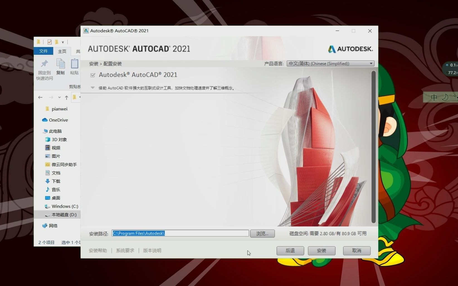
Task: Click the installation path input field
Action: pos(180,233)
